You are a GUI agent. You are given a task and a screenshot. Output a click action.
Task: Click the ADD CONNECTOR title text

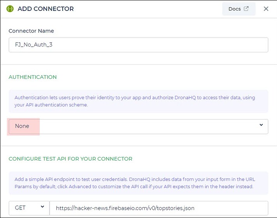coord(46,9)
